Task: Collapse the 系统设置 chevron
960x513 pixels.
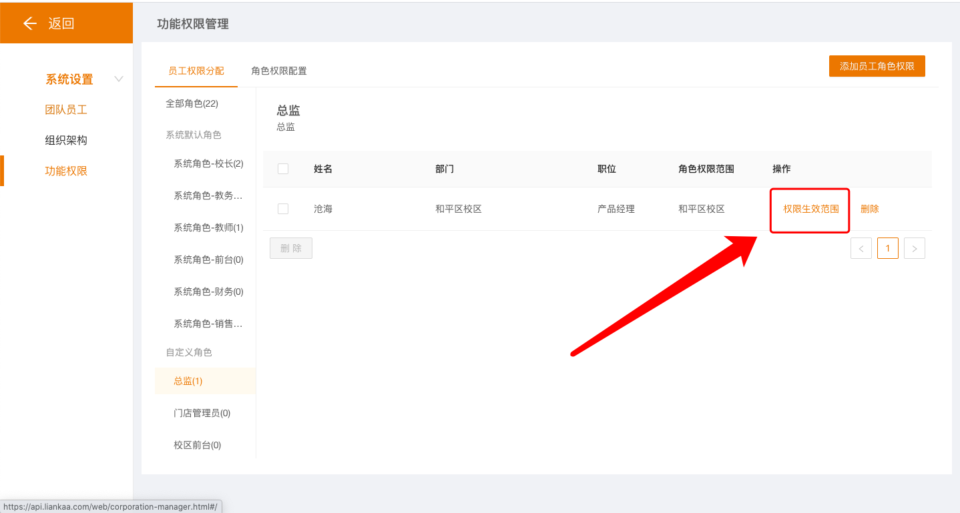Action: pos(119,79)
